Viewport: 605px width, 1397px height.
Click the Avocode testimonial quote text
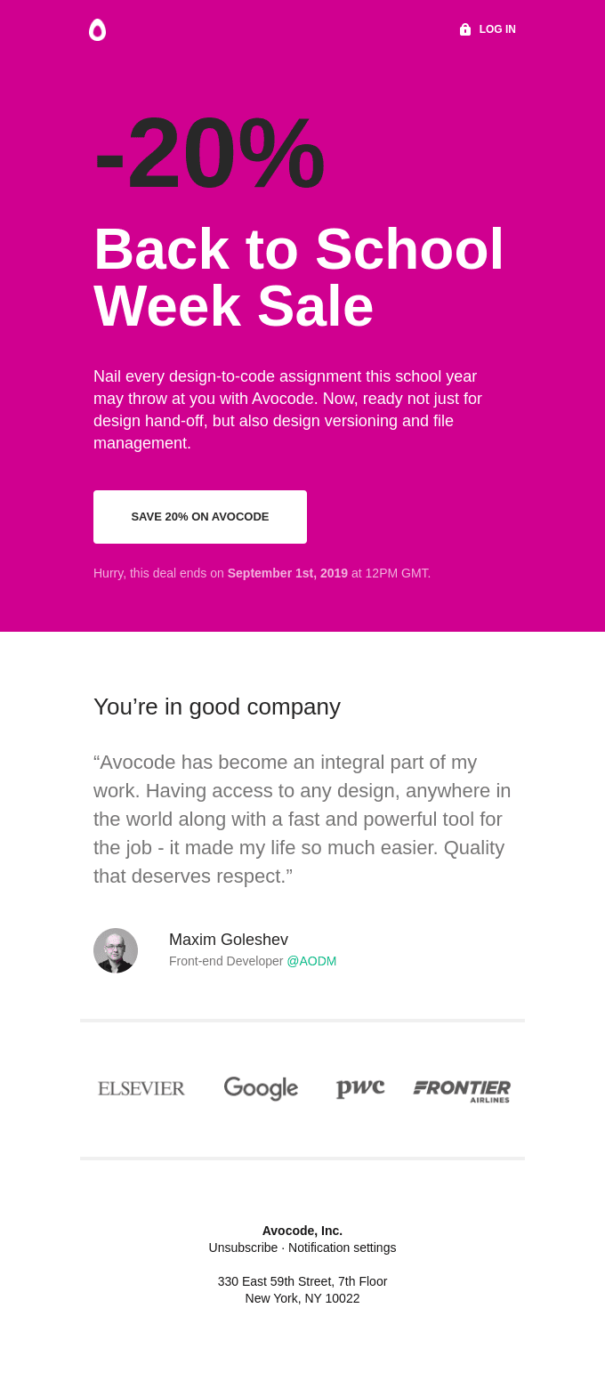(x=302, y=819)
